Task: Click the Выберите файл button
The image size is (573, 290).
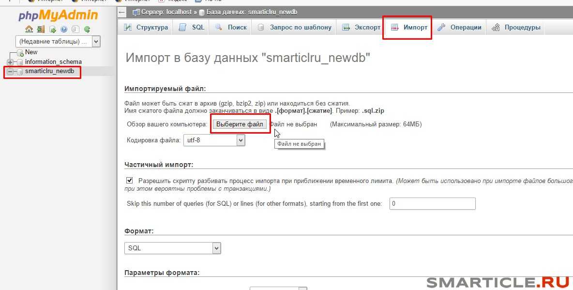Action: coord(240,124)
